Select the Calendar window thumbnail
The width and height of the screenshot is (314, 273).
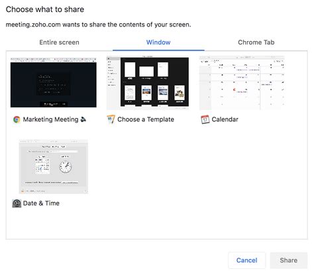(242, 83)
